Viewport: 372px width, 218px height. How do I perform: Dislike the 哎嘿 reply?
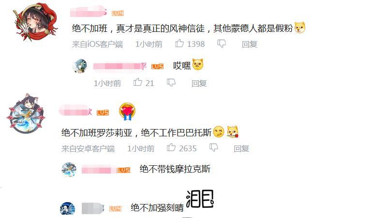[171, 83]
